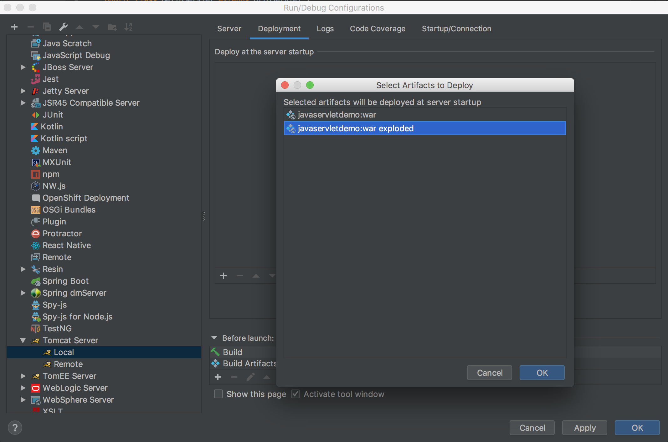Collapse the Tomcat Server tree node
This screenshot has height=442, width=668.
pyautogui.click(x=23, y=341)
